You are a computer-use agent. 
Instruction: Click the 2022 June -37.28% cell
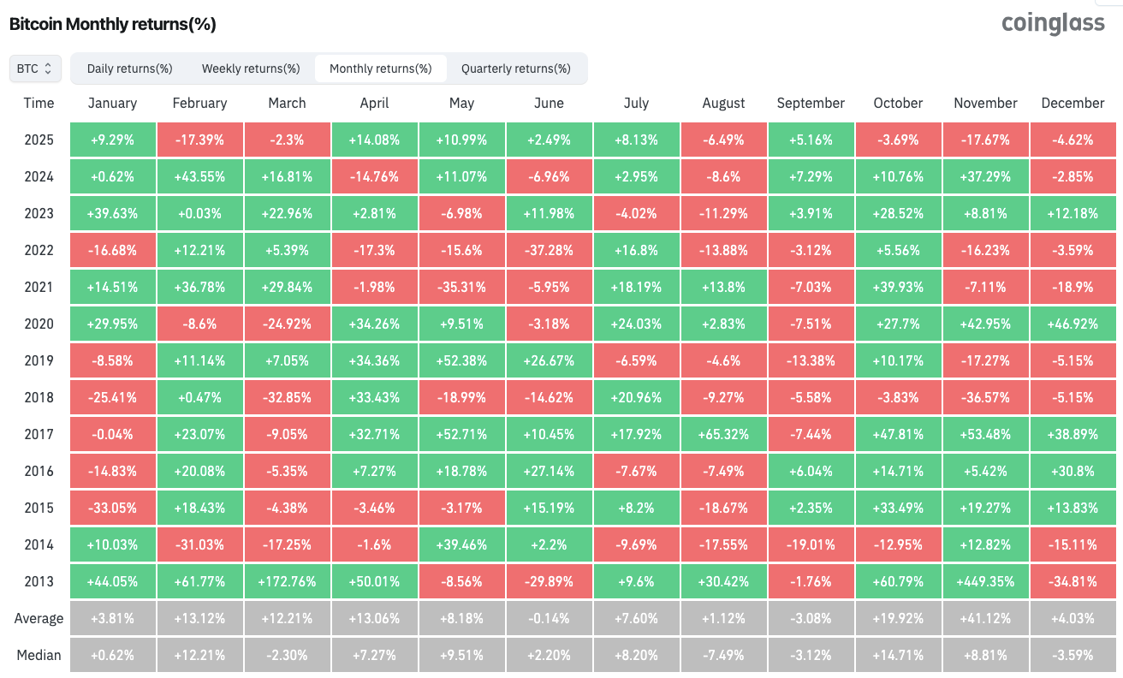(x=549, y=250)
